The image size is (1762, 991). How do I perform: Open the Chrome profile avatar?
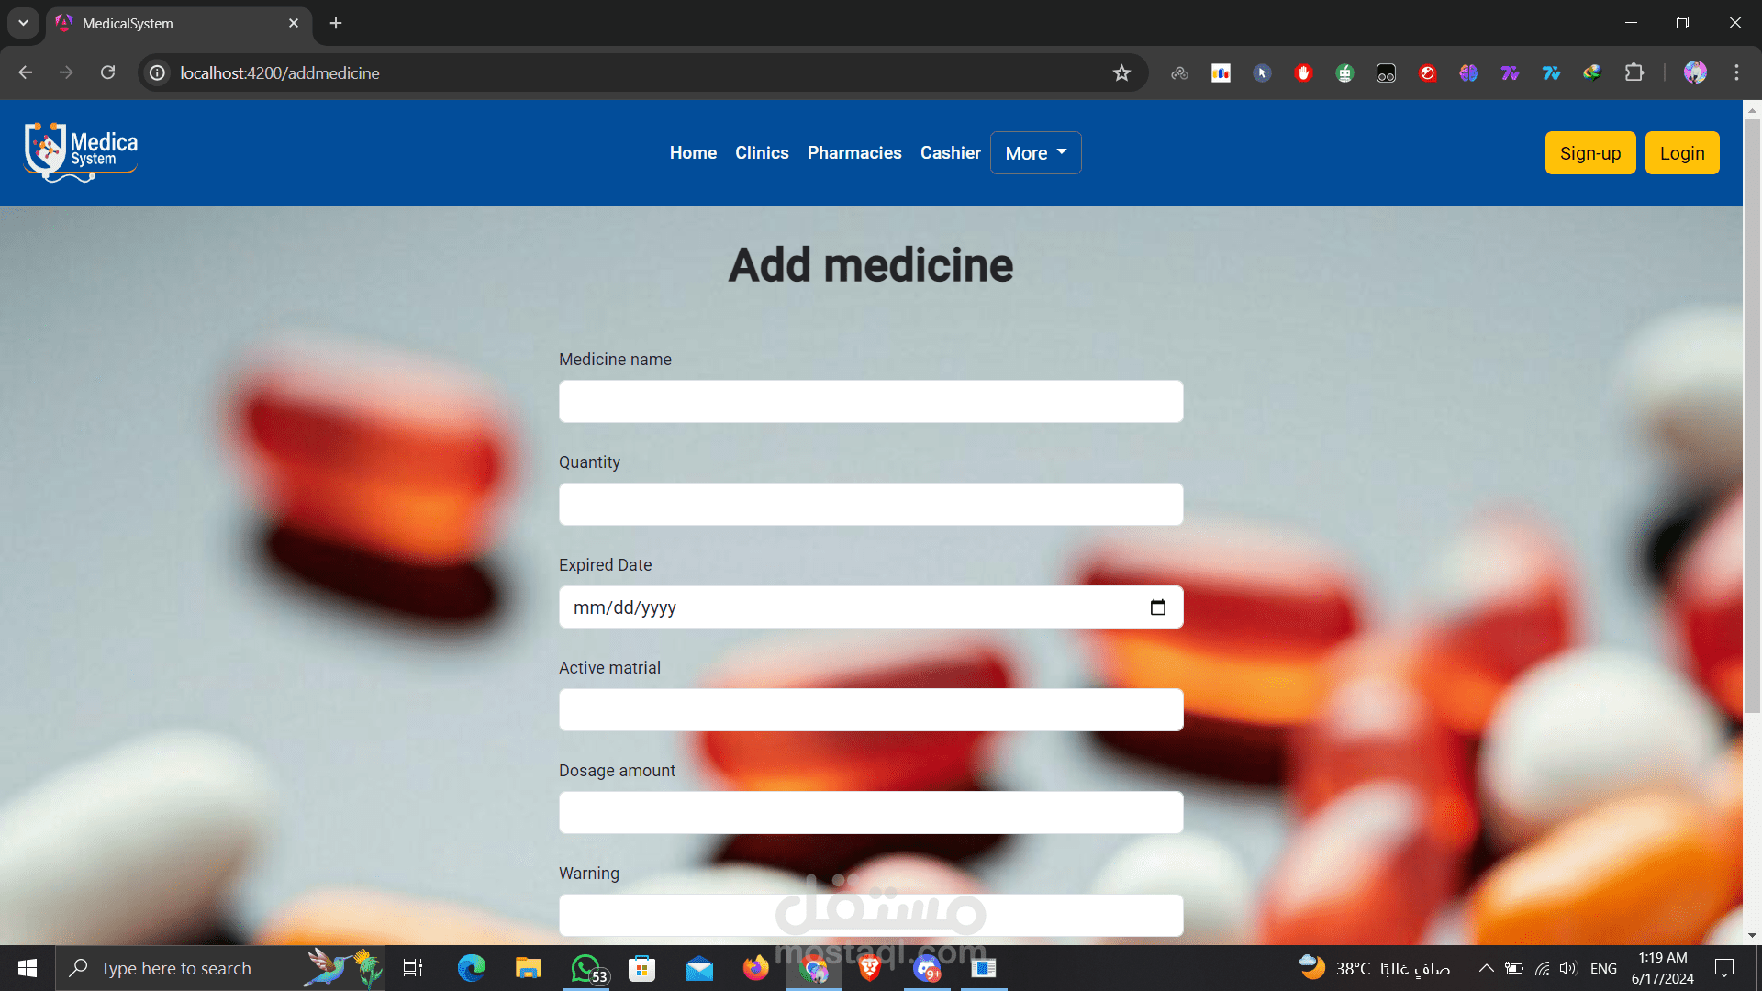click(x=1695, y=73)
